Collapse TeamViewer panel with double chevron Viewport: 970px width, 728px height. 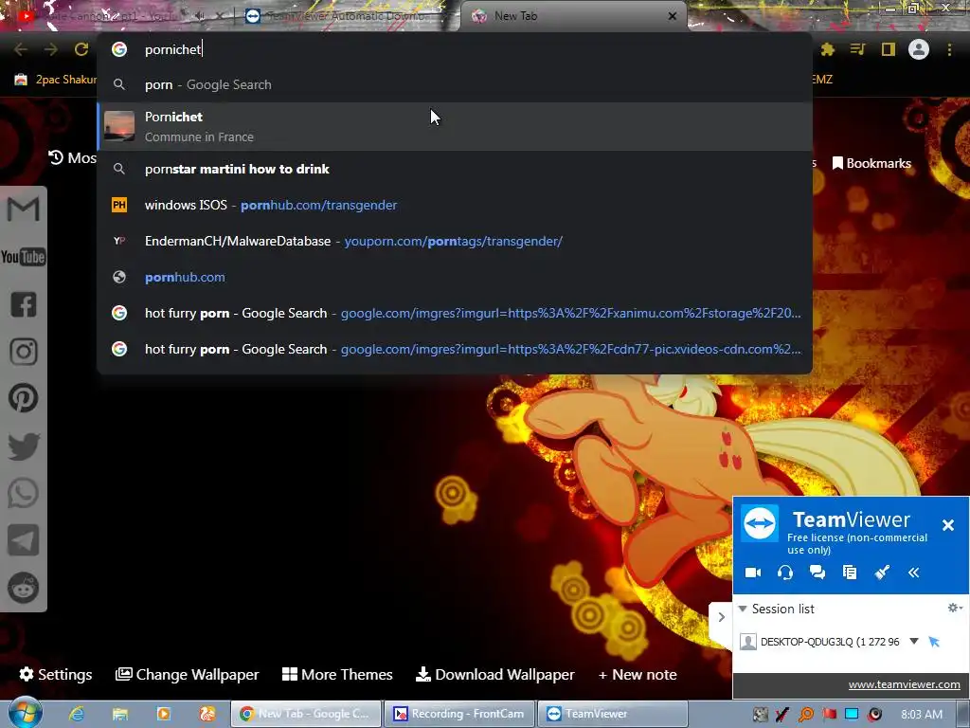[914, 573]
